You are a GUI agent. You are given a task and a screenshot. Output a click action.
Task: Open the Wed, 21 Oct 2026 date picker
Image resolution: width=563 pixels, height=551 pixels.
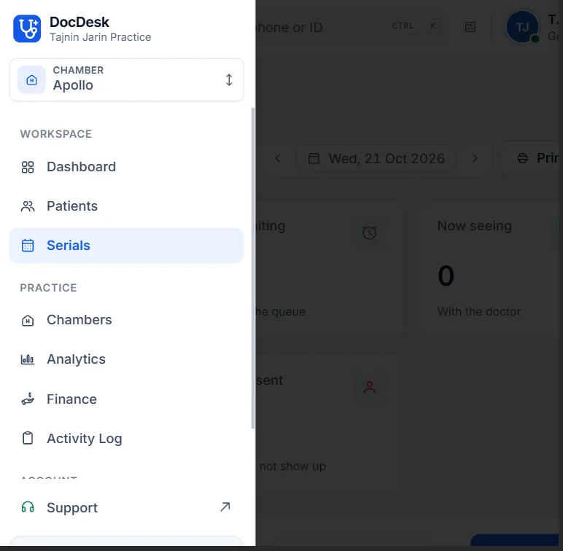pos(376,158)
